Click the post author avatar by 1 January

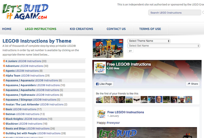pyautogui.click(x=101, y=114)
